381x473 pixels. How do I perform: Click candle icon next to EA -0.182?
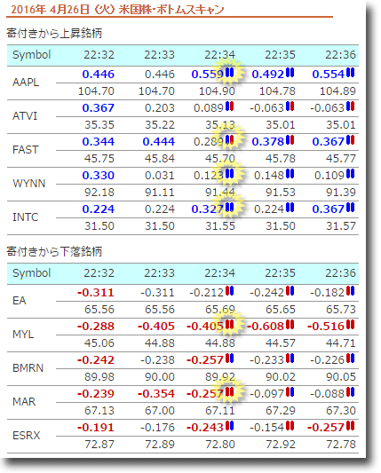tap(350, 291)
